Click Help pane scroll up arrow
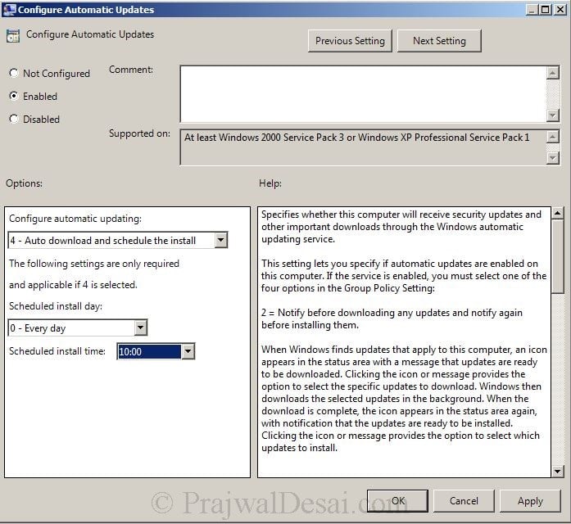This screenshot has width=571, height=524. click(x=558, y=213)
